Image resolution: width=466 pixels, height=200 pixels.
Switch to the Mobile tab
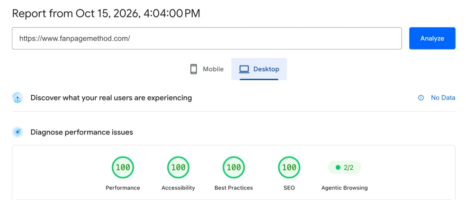point(206,69)
